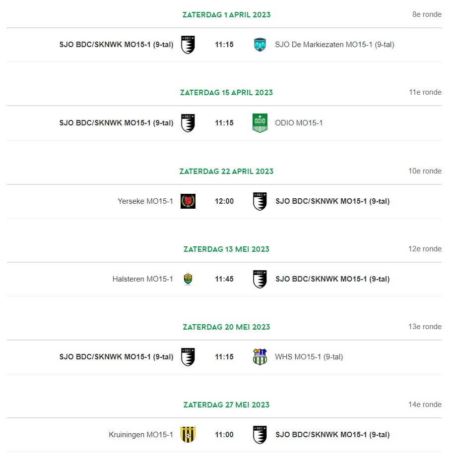Image resolution: width=452 pixels, height=459 pixels.
Task: Click the green ODIO club crest
Action: (x=260, y=123)
